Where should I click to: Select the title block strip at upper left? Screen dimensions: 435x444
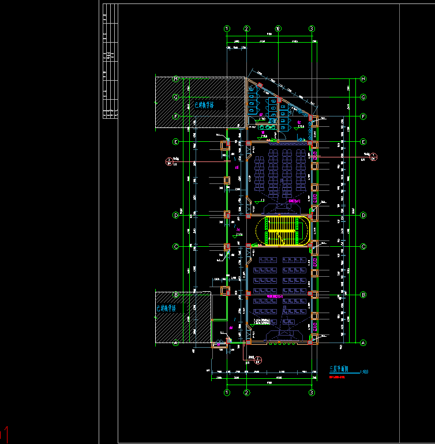pyautogui.click(x=109, y=62)
